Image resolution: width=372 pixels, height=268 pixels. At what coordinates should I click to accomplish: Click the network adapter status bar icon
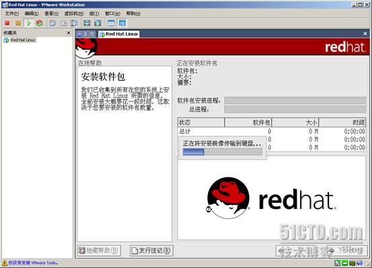[x=352, y=263]
